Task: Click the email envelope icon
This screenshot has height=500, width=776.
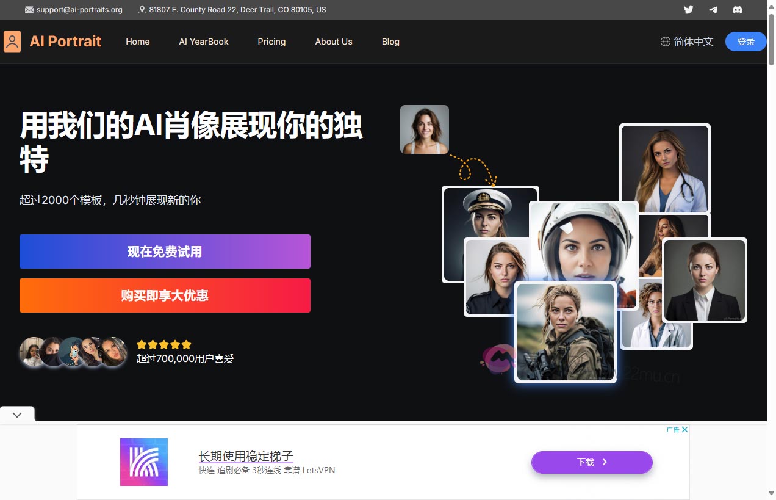Action: click(x=29, y=10)
